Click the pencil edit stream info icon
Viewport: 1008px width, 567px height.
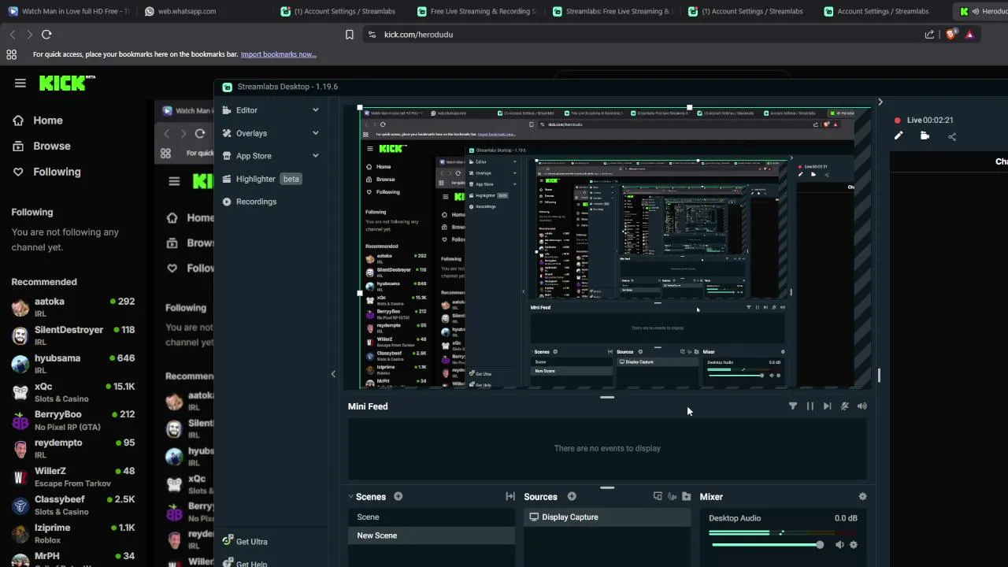click(899, 136)
